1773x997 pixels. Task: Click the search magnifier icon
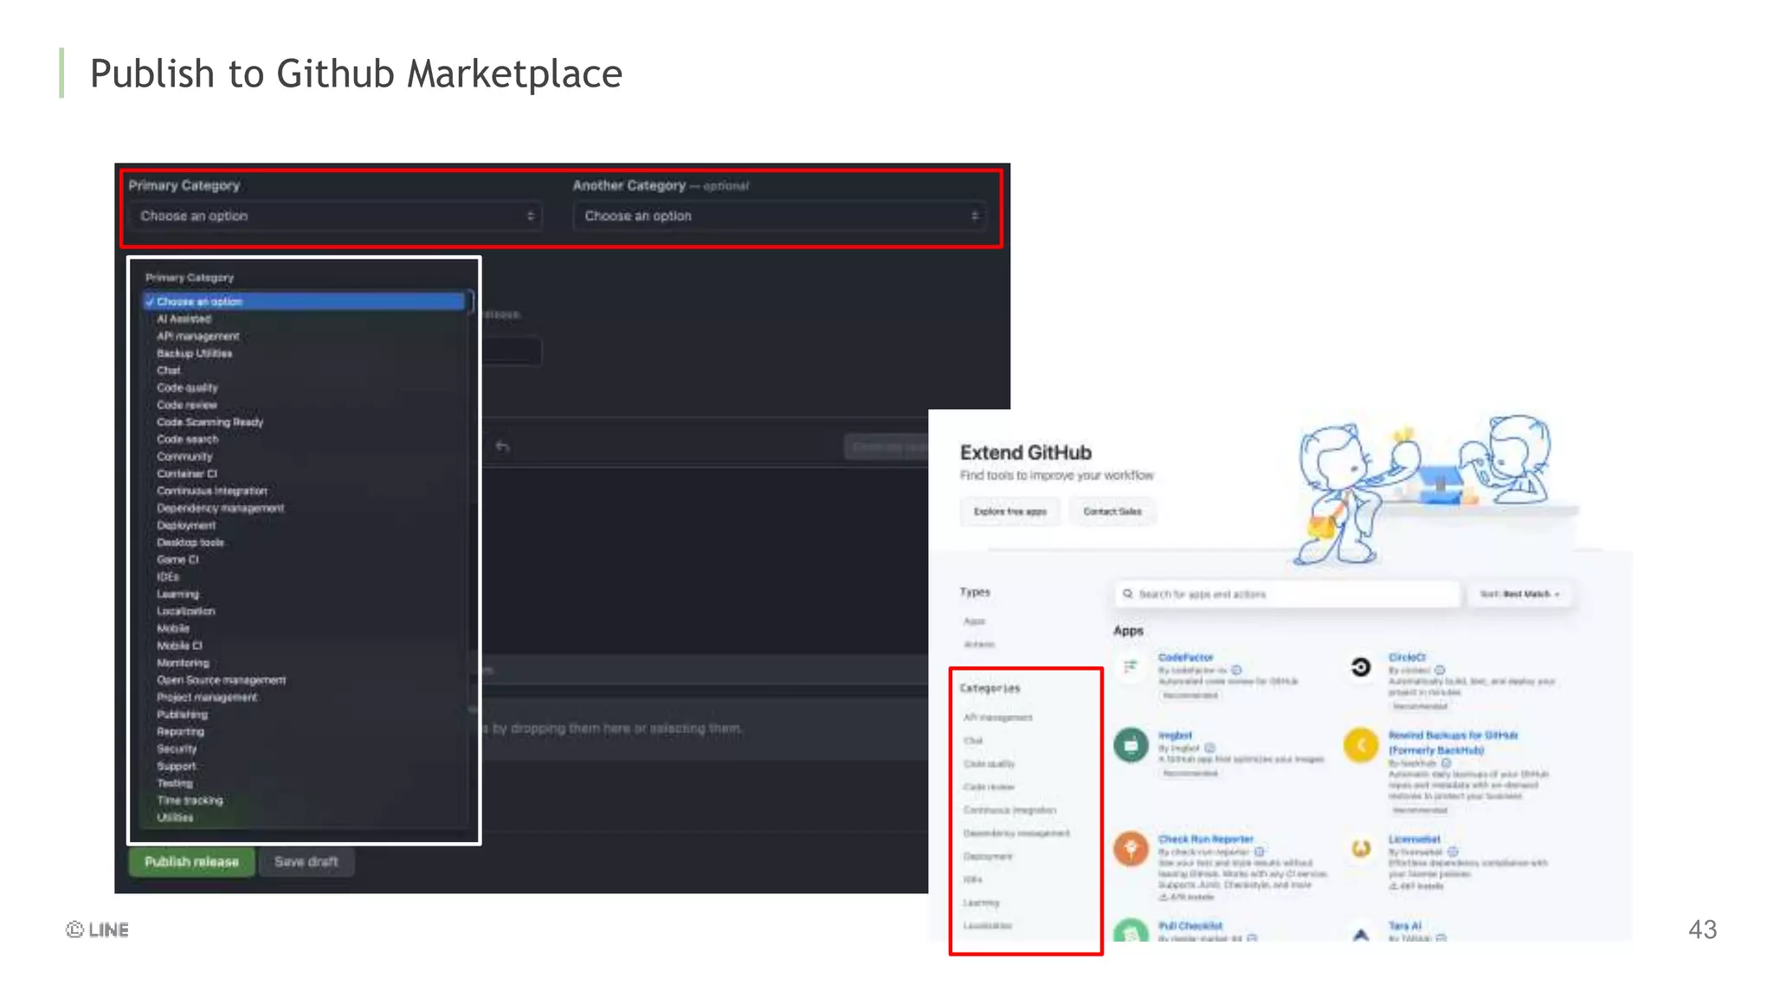pyautogui.click(x=1128, y=594)
